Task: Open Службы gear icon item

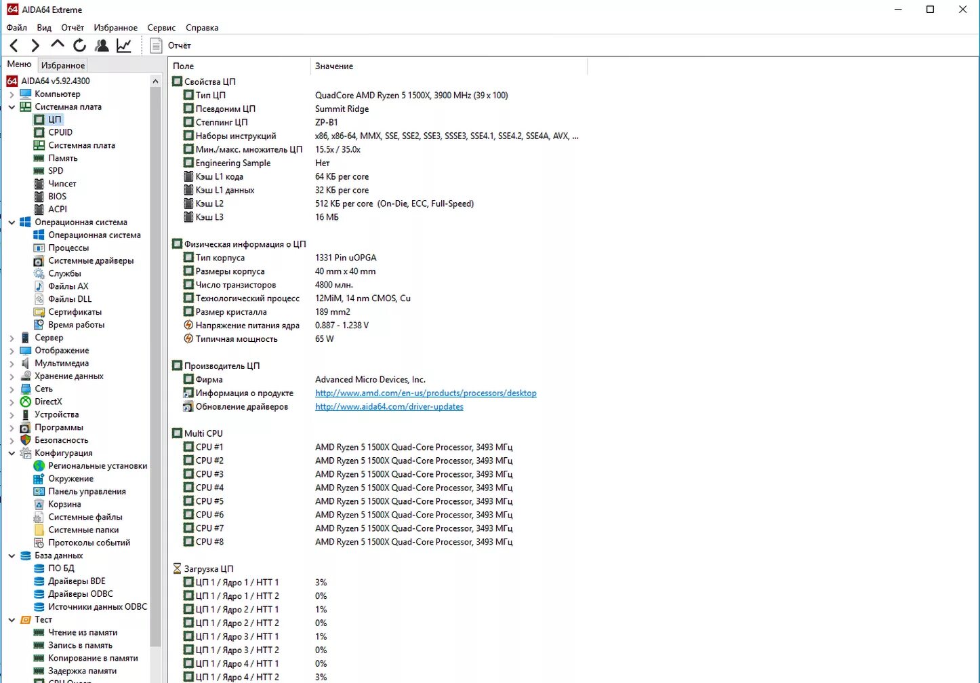Action: click(x=39, y=273)
